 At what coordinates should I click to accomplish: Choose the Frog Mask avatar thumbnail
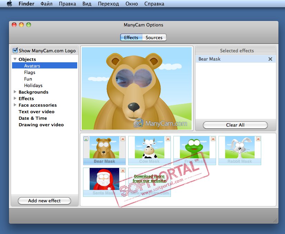click(x=194, y=150)
